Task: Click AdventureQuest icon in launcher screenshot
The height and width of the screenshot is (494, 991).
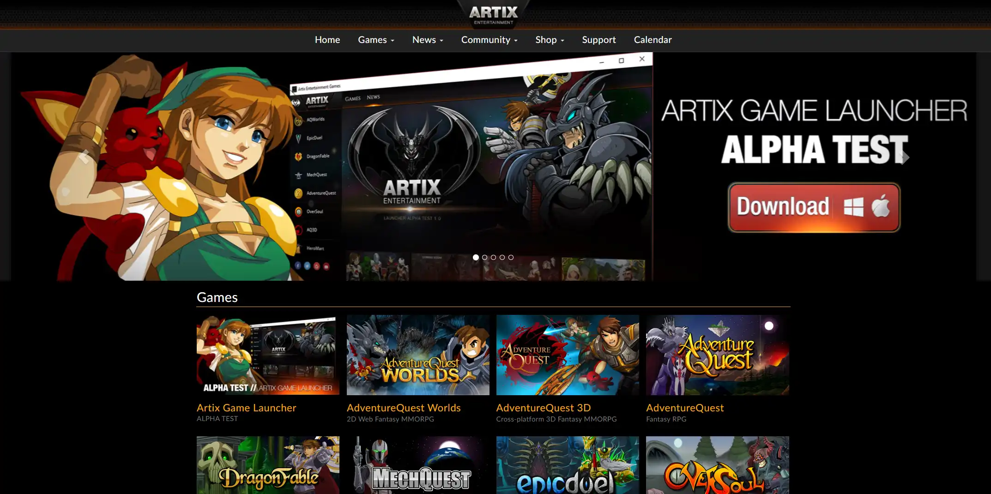Action: point(299,193)
